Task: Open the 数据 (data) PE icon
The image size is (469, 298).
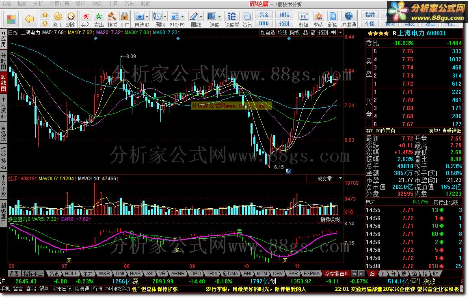Action: 304,19
